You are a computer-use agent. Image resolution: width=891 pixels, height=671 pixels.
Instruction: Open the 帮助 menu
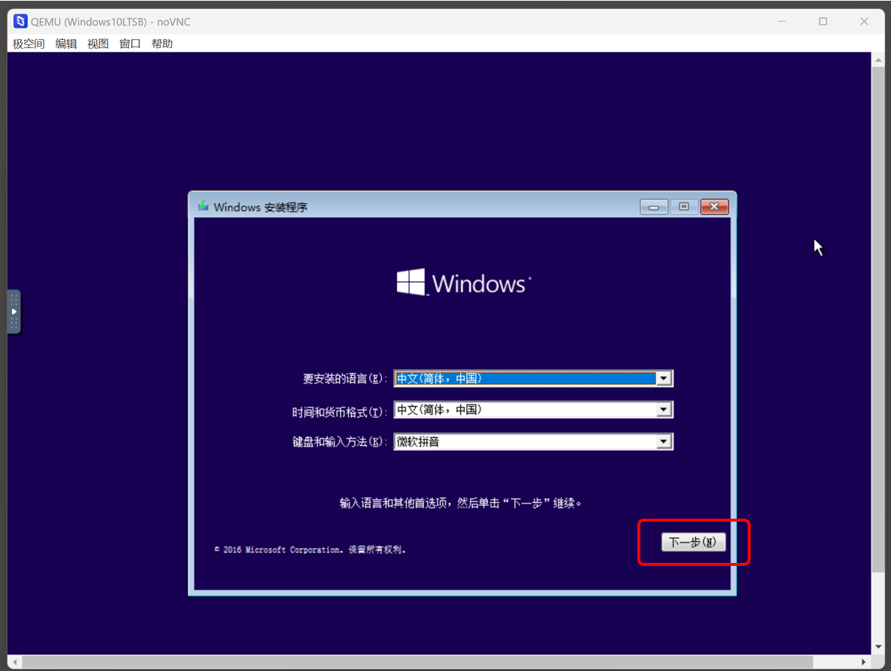(x=161, y=44)
